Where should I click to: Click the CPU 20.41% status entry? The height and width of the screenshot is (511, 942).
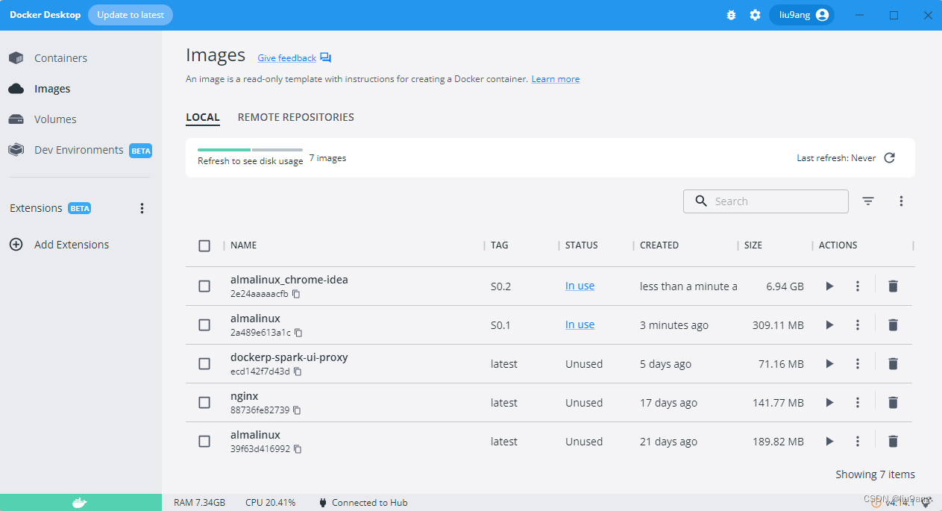pyautogui.click(x=270, y=503)
